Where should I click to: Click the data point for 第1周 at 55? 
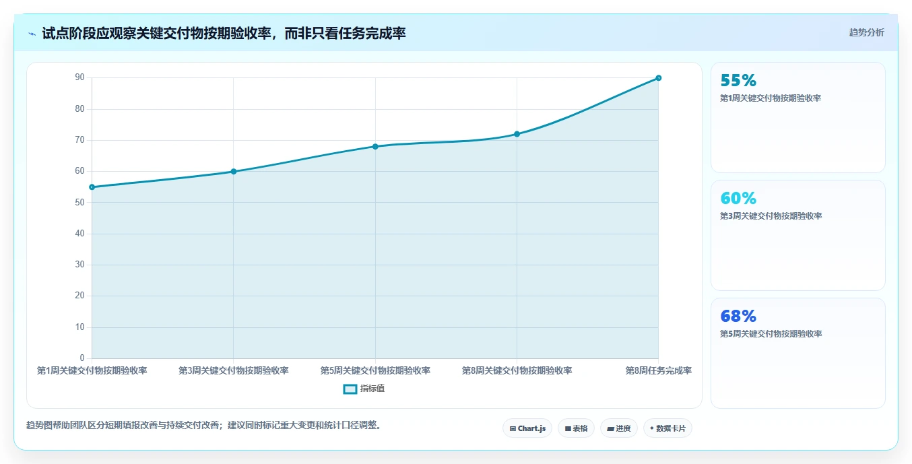tap(92, 187)
